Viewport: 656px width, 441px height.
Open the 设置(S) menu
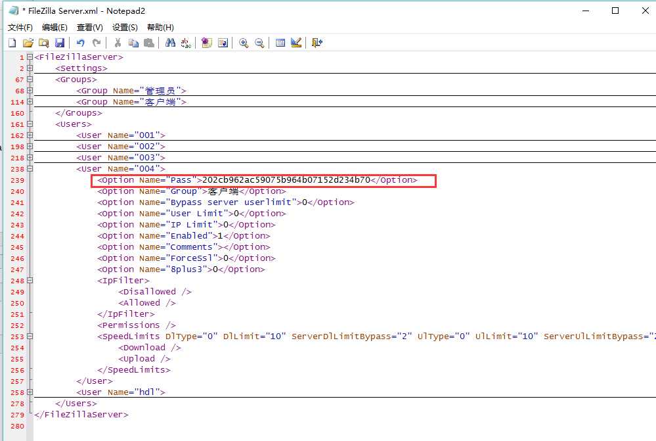pos(125,27)
